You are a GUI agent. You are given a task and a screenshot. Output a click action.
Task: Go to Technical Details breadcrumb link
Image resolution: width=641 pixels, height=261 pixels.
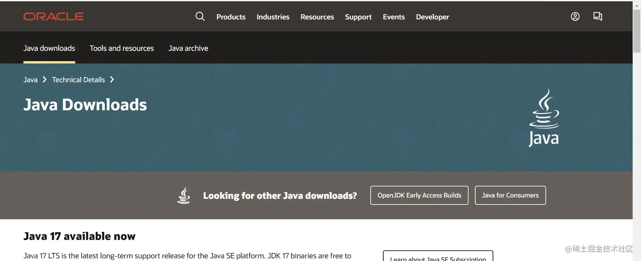pyautogui.click(x=78, y=80)
